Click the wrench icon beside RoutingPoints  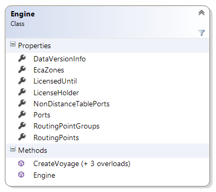pos(22,138)
